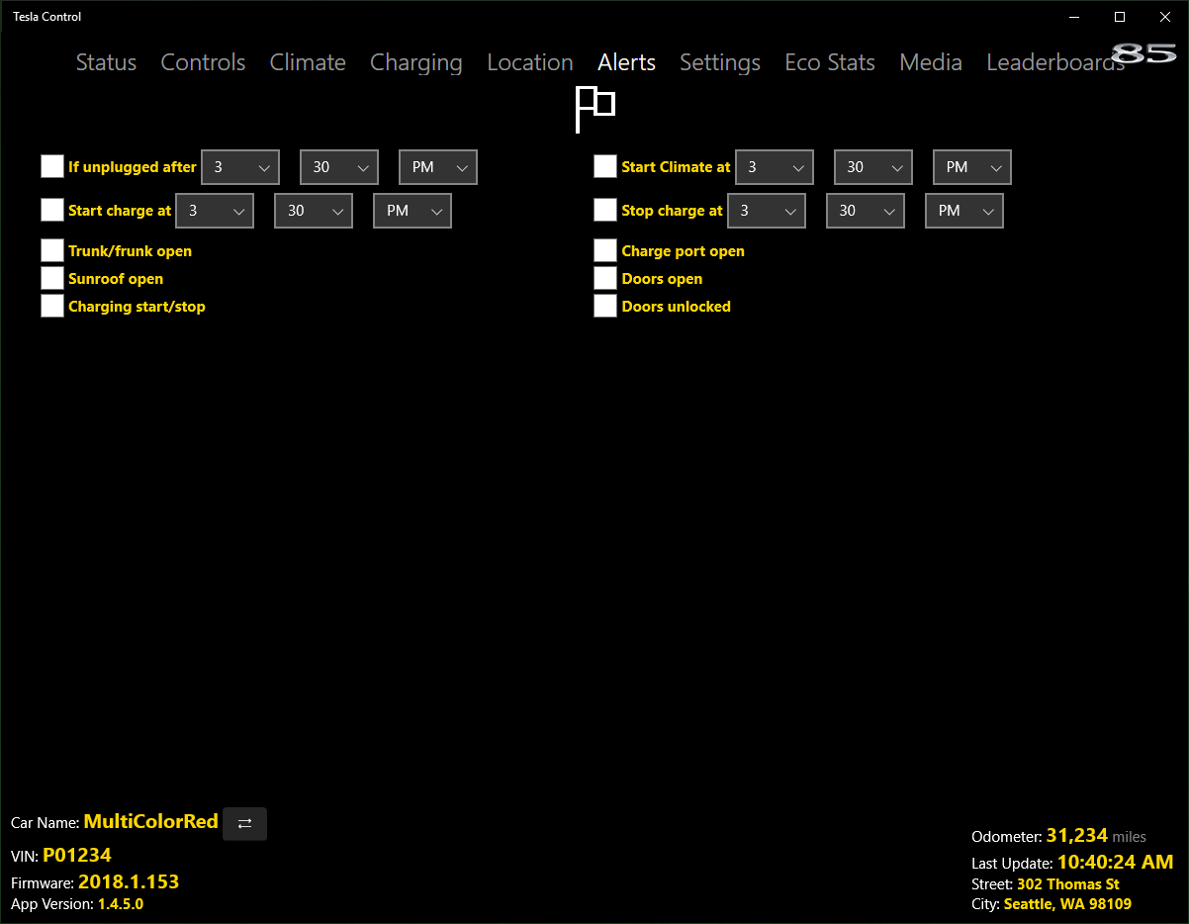Check the Trunk/frunk open alert
Screen dimensions: 1189x924
52,250
